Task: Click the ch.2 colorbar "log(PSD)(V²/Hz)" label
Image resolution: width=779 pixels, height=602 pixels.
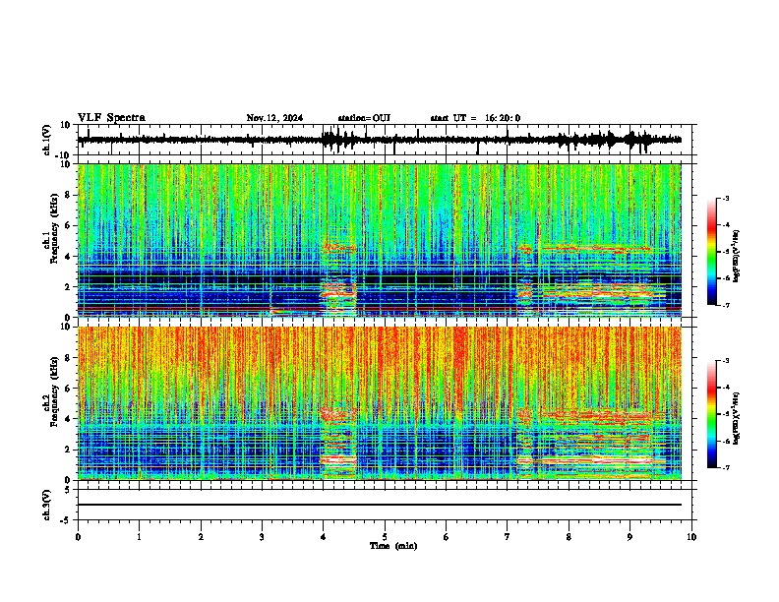Action: point(737,418)
